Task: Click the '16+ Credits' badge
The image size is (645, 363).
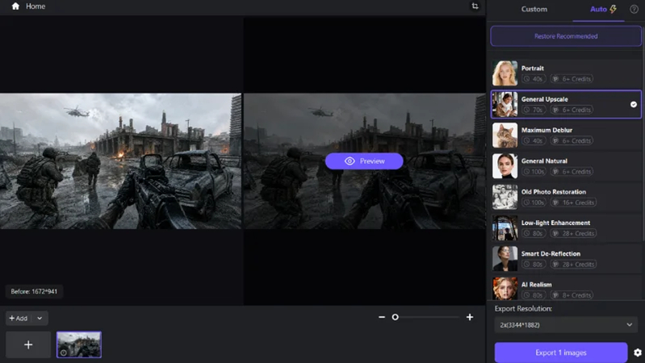Action: tap(573, 202)
